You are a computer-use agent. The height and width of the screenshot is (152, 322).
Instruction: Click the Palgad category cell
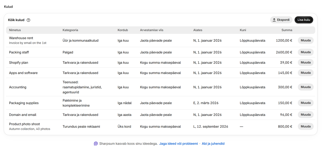[68, 52]
